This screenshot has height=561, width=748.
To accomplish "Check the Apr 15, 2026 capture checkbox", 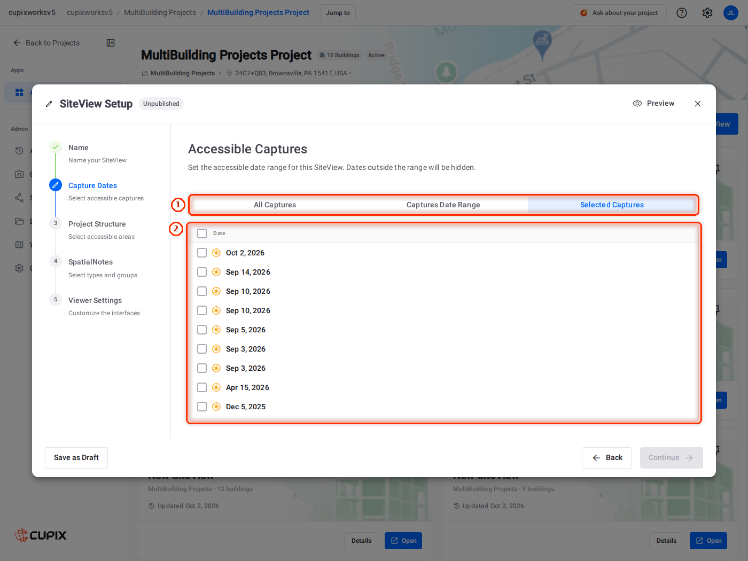I will (x=202, y=387).
